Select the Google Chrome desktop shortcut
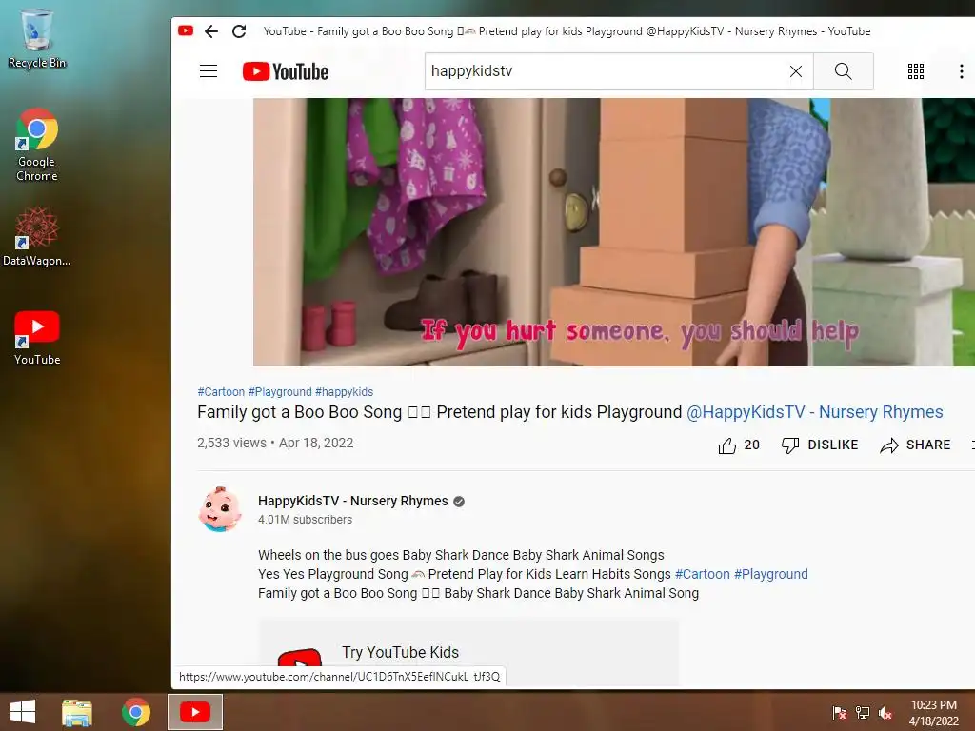 pos(37,146)
